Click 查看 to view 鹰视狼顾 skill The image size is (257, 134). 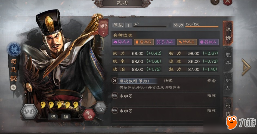click(x=211, y=81)
